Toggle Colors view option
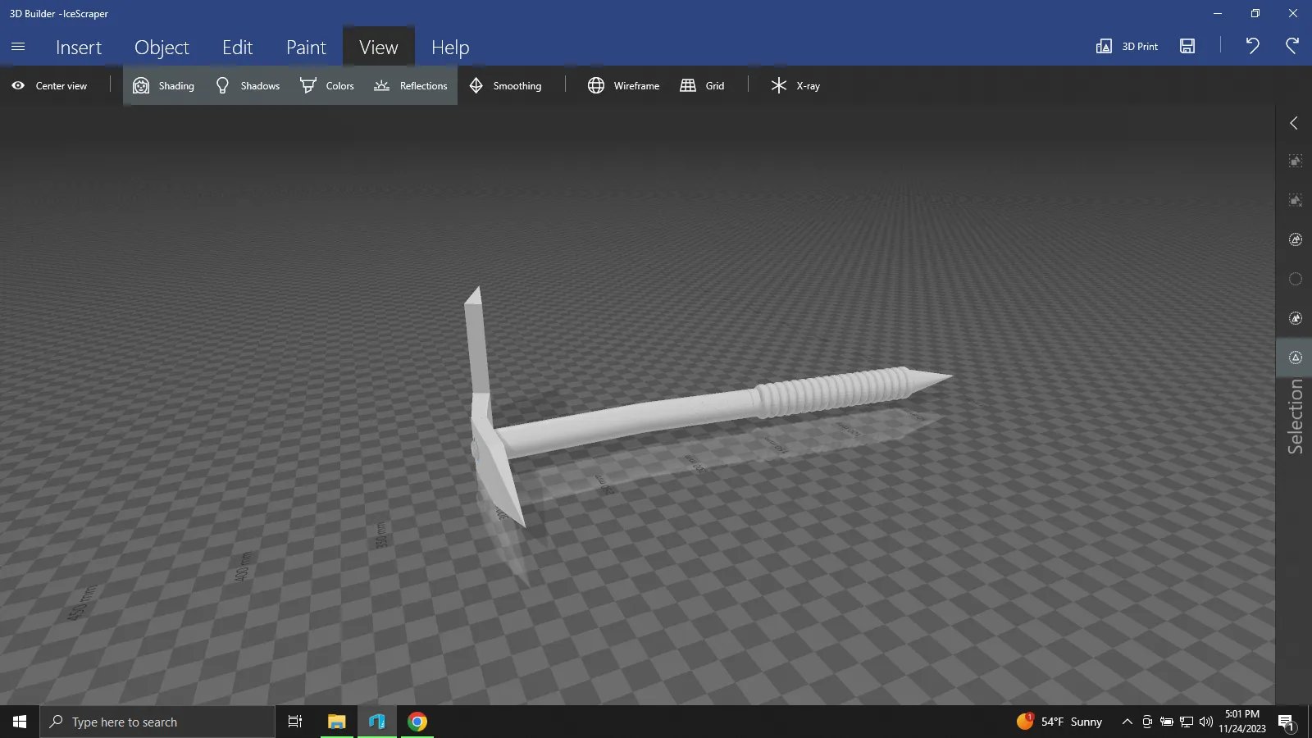Image resolution: width=1312 pixels, height=738 pixels. tap(327, 85)
